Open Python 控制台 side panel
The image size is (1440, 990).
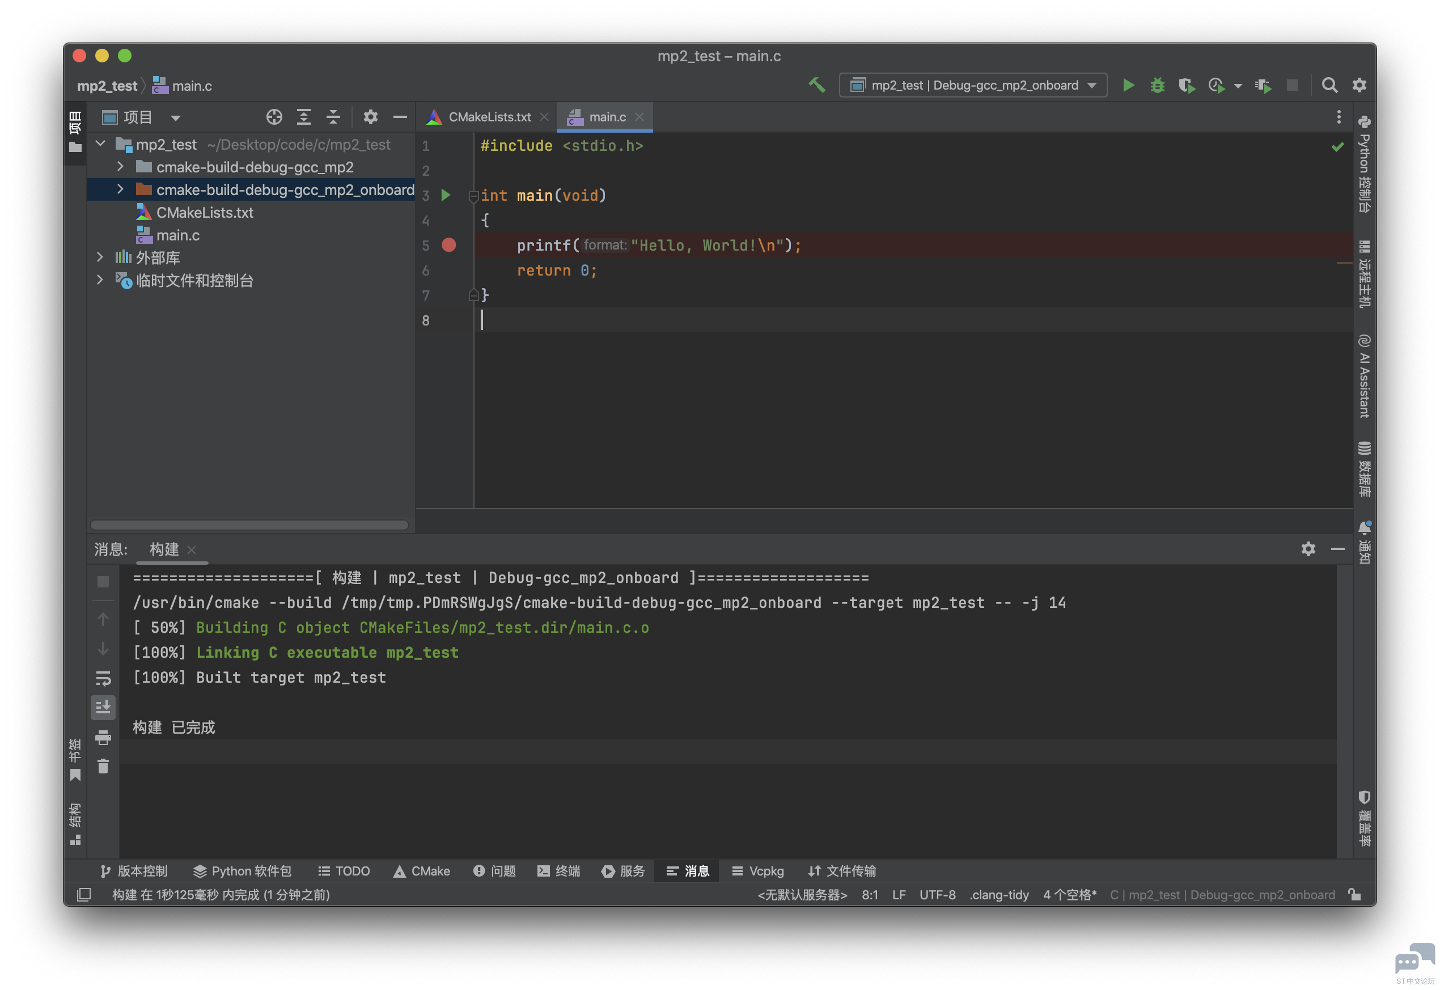click(x=1363, y=164)
